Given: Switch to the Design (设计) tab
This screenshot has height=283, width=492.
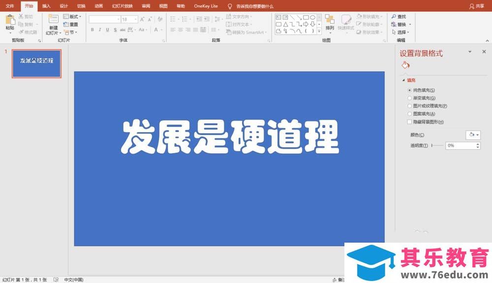Looking at the screenshot, I should point(63,6).
